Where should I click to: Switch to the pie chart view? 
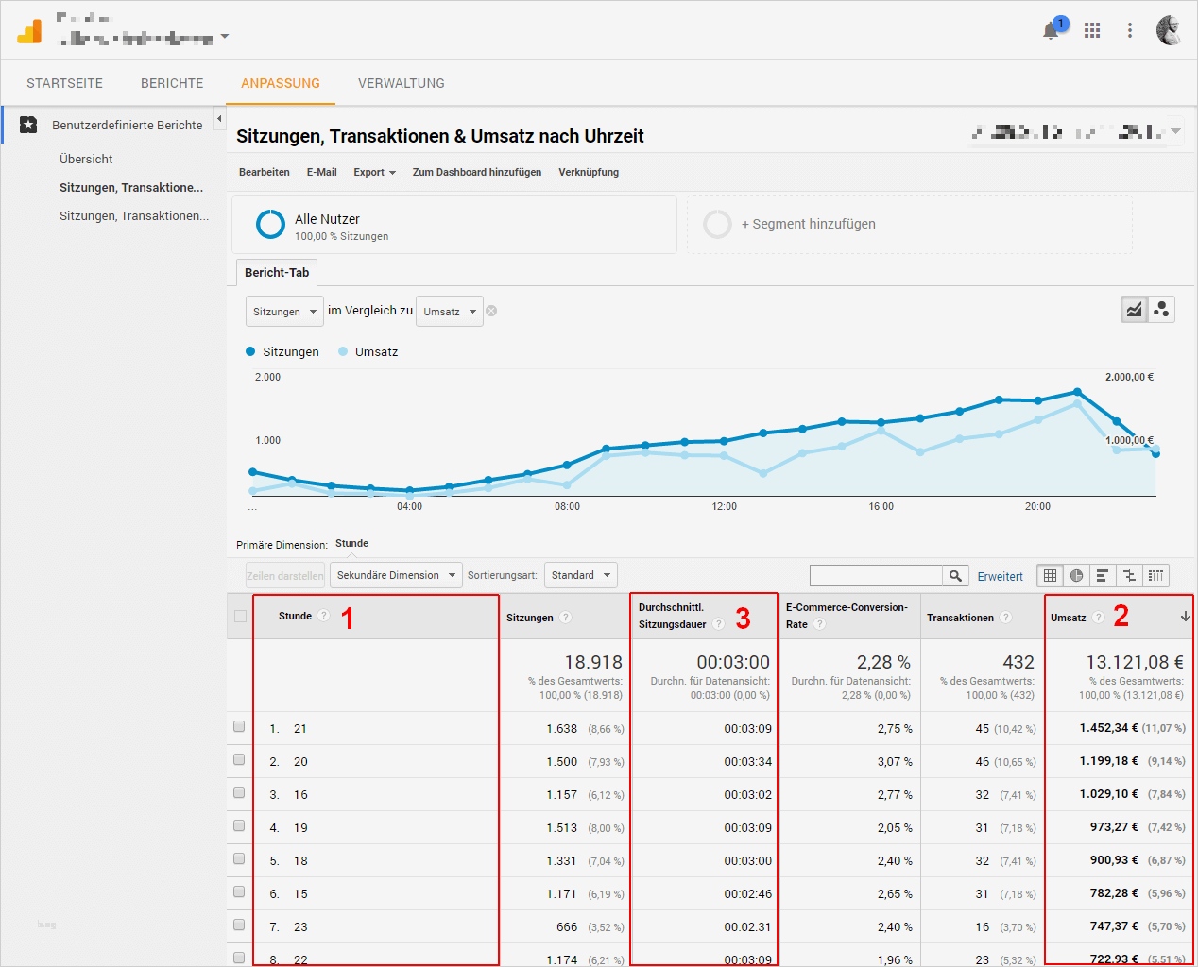tap(1075, 575)
